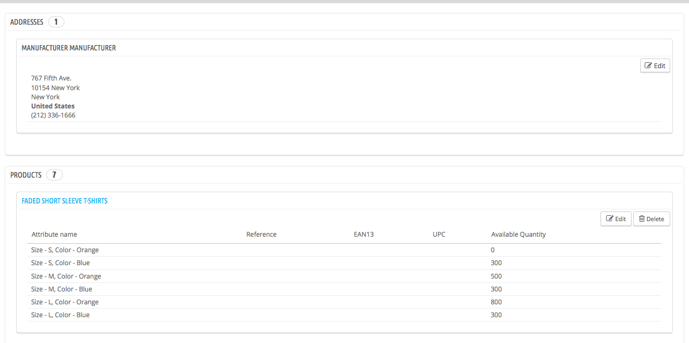Click the quantity 300 for S Blue
This screenshot has height=343, width=689.
click(496, 263)
